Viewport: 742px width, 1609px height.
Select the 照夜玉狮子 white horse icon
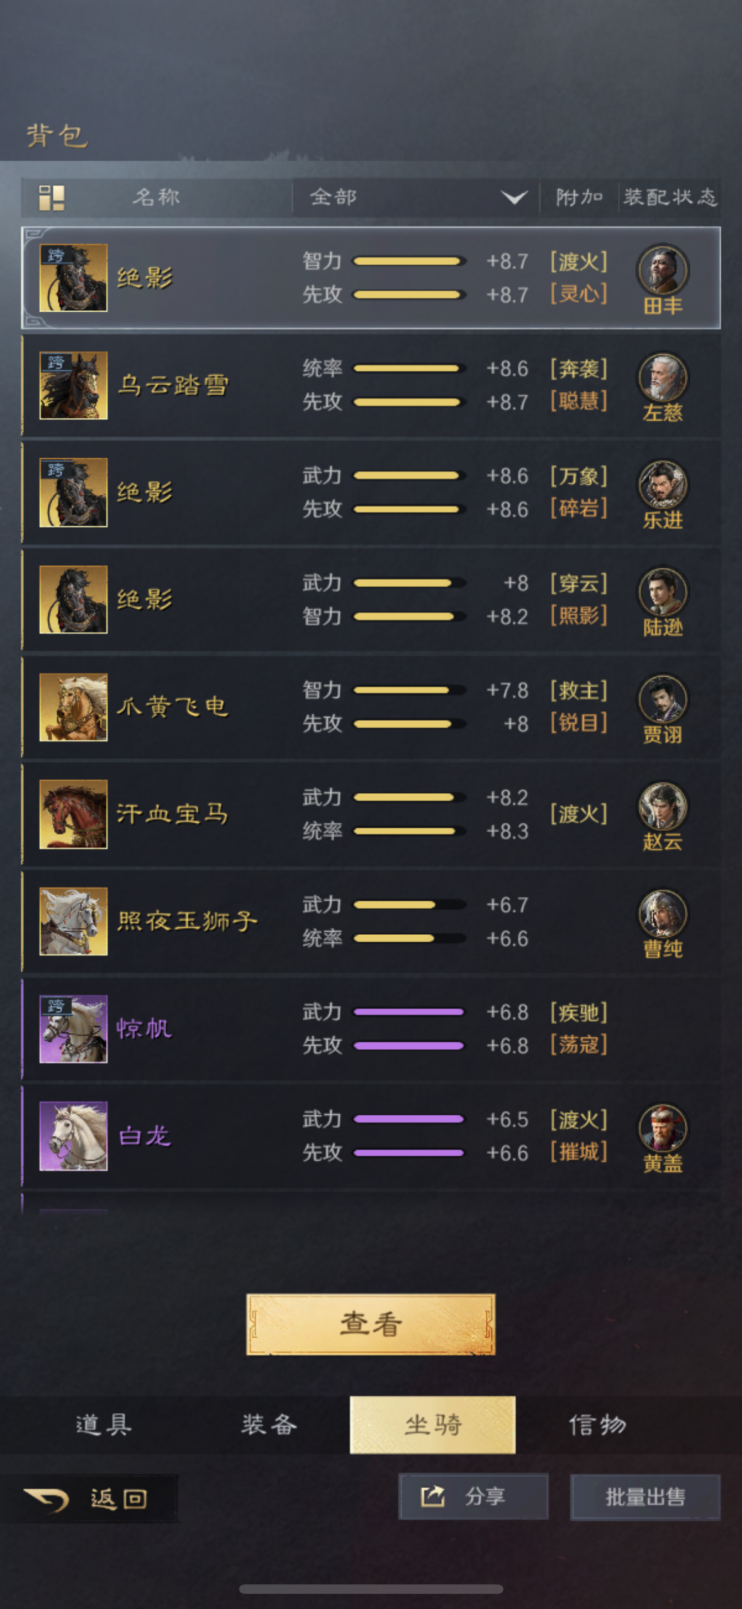point(74,921)
